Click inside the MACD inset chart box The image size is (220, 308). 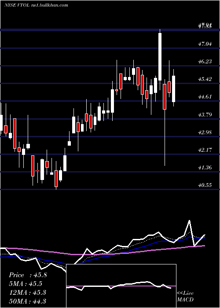pos(121,286)
